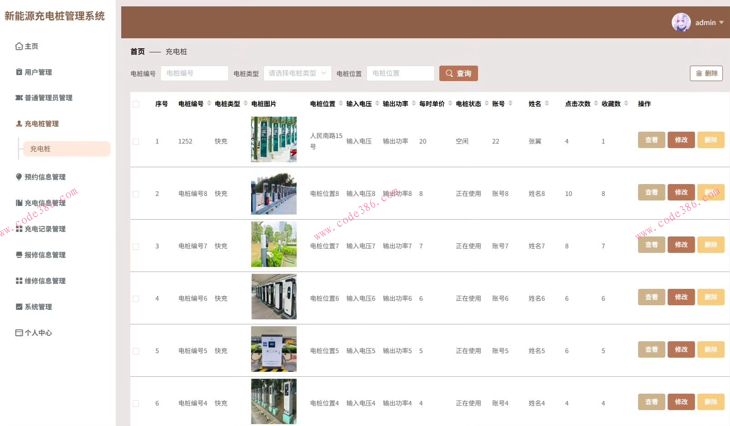The width and height of the screenshot is (730, 426).
Task: Select the checkbox for 电桩编号7 row
Action: click(x=136, y=246)
